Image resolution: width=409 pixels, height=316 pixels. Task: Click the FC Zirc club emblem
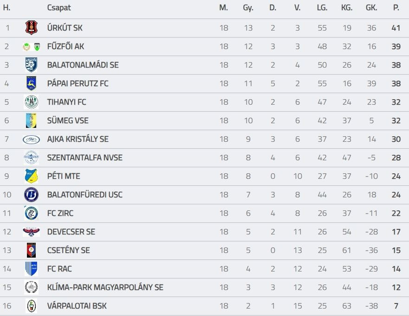[x=31, y=213]
